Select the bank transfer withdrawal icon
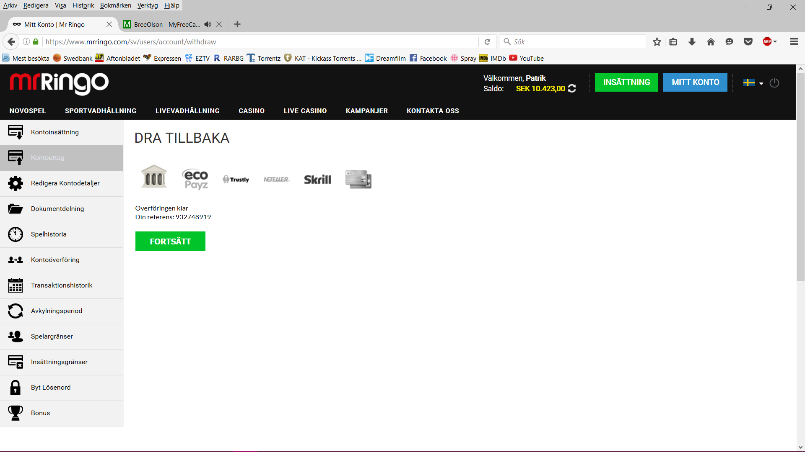 pos(154,177)
